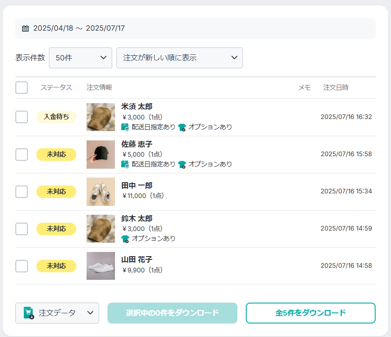Open the 注文データ download type dropdown

click(57, 313)
